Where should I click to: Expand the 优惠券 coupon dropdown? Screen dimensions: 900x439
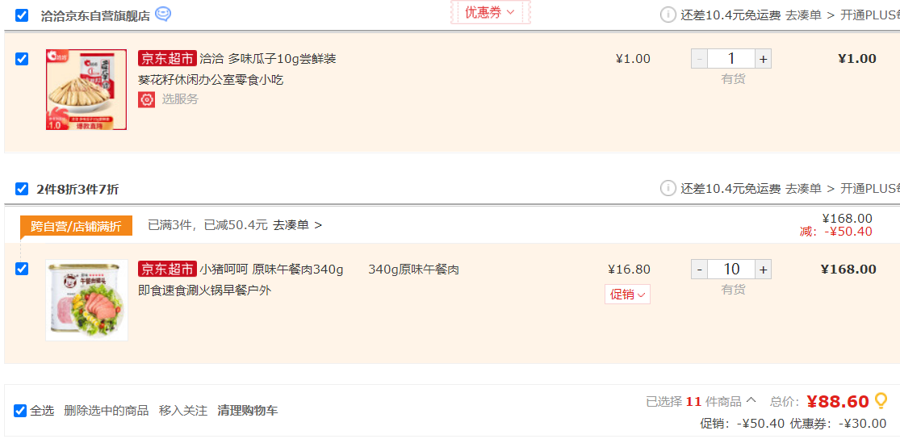(x=490, y=12)
